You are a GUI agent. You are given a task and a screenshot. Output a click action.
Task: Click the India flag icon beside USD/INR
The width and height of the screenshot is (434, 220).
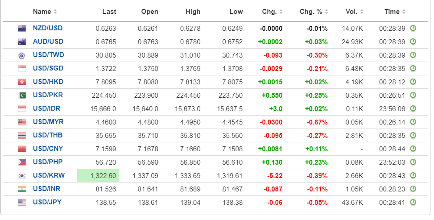(x=21, y=189)
